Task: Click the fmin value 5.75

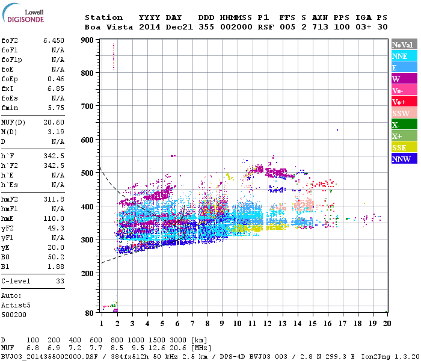Action: (x=56, y=108)
